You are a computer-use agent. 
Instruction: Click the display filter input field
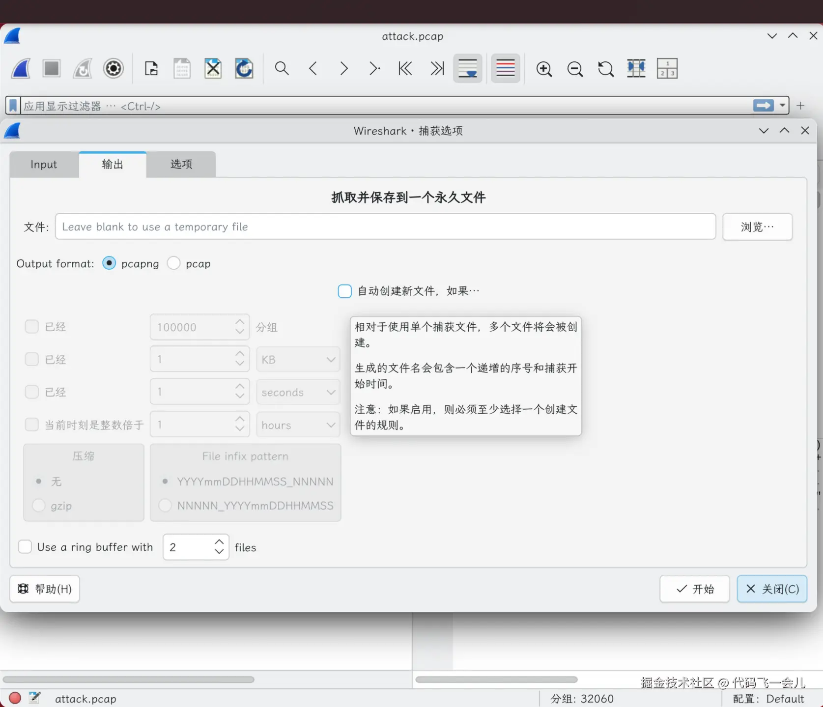[386, 106]
